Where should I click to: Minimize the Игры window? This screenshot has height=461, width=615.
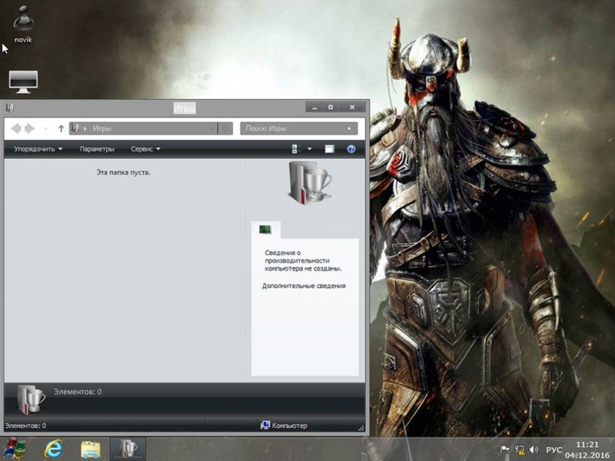314,108
